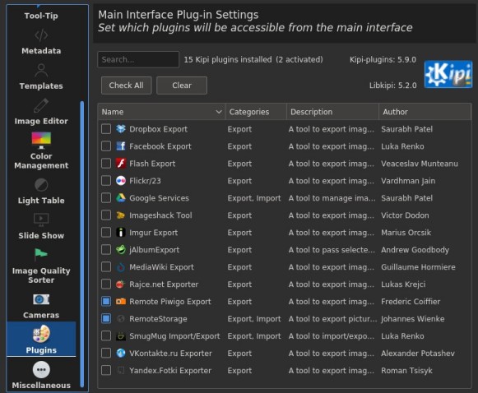
Task: Enable the Imgur Export checkbox
Action: point(106,233)
